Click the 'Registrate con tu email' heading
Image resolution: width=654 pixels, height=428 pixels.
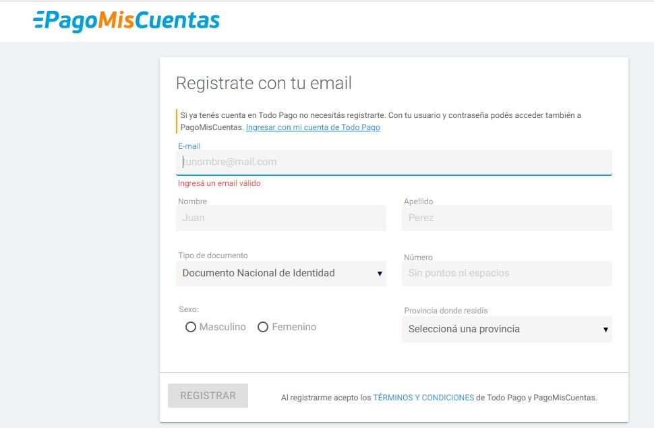[264, 83]
